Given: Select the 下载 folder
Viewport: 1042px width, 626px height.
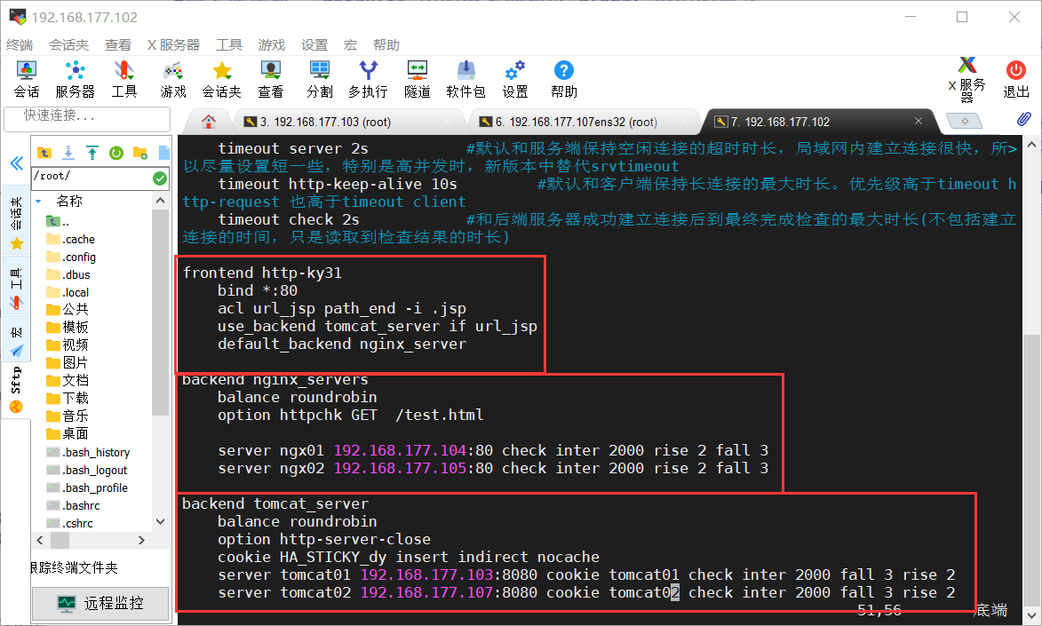Looking at the screenshot, I should (x=68, y=399).
